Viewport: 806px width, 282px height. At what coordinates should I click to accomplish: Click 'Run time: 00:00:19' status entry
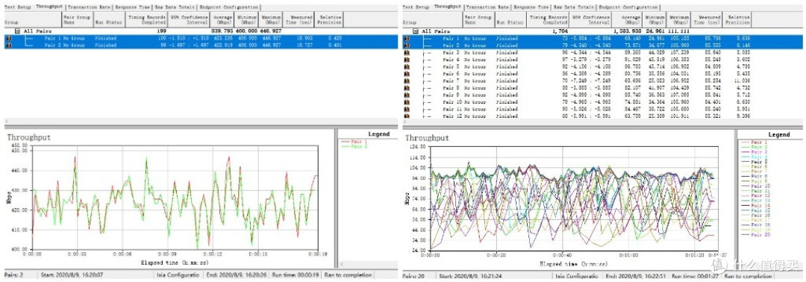coord(296,275)
